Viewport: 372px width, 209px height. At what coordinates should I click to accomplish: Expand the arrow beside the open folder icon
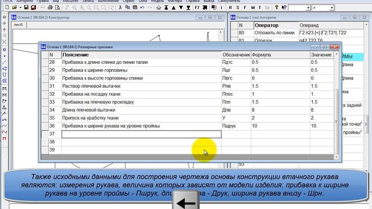pos(20,8)
